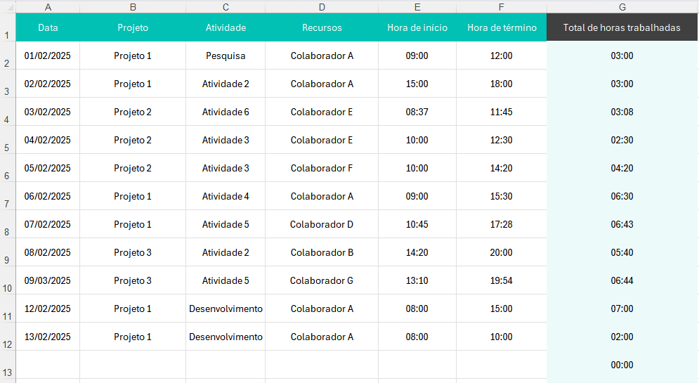The width and height of the screenshot is (699, 383).
Task: Click the Colaborador G cell
Action: click(x=322, y=280)
